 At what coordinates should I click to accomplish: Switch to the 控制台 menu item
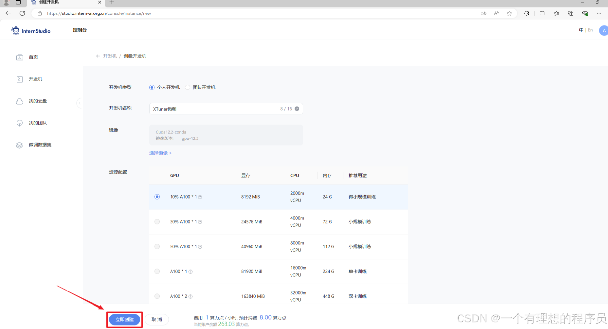point(79,30)
